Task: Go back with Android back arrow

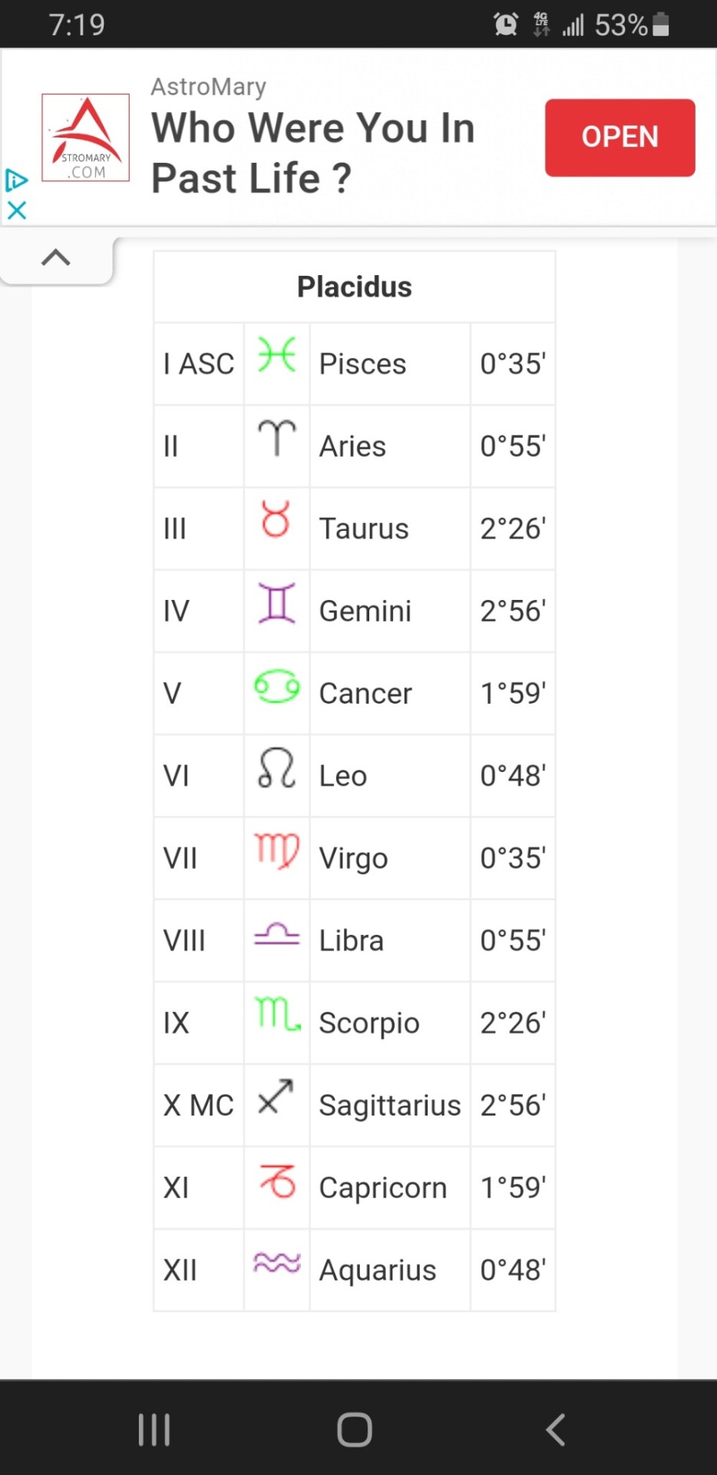Action: click(x=555, y=1430)
